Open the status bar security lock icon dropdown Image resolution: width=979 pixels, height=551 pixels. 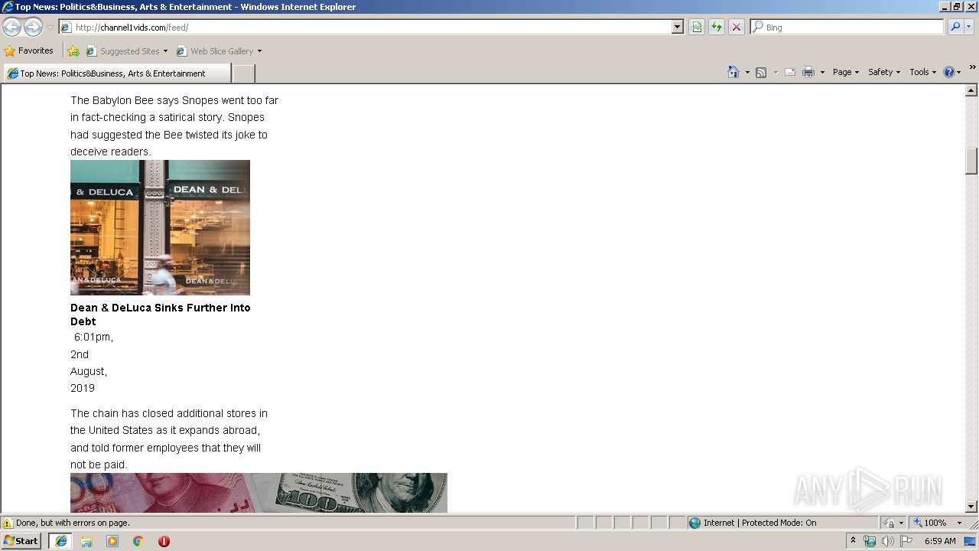click(x=893, y=523)
